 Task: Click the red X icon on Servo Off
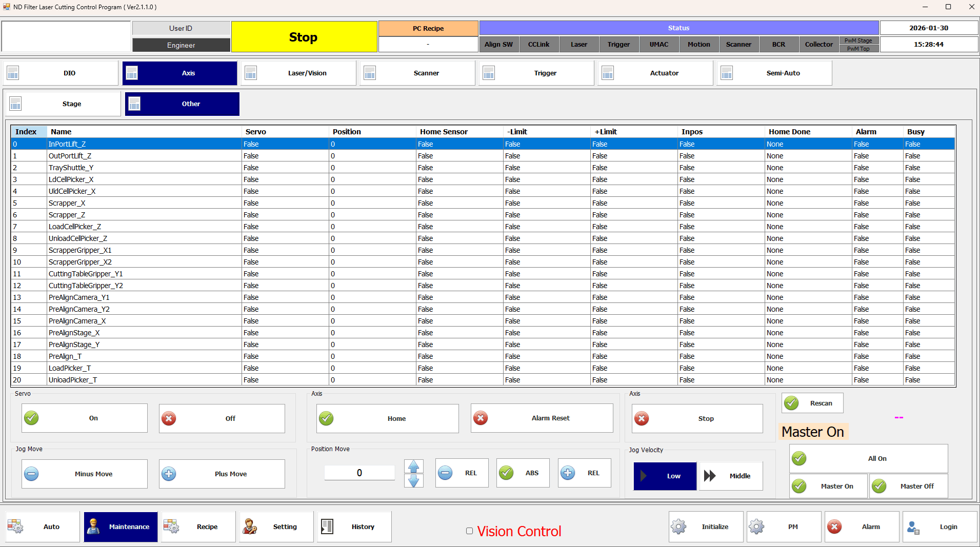pyautogui.click(x=169, y=418)
